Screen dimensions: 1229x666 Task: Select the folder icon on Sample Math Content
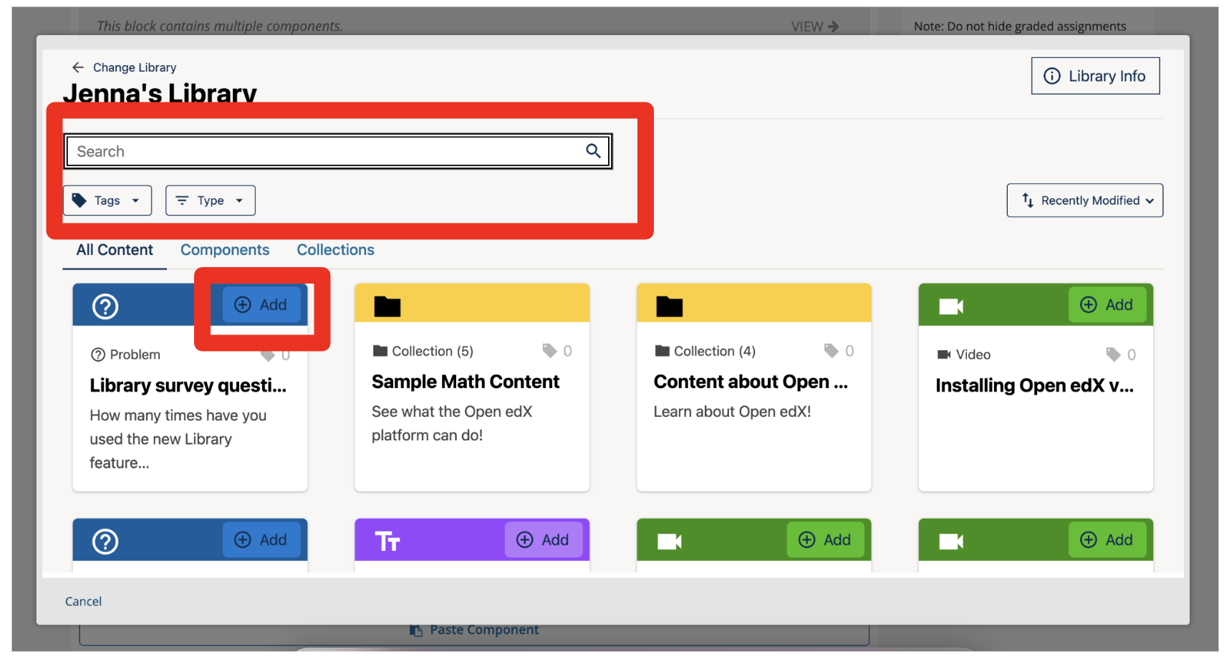click(x=386, y=305)
